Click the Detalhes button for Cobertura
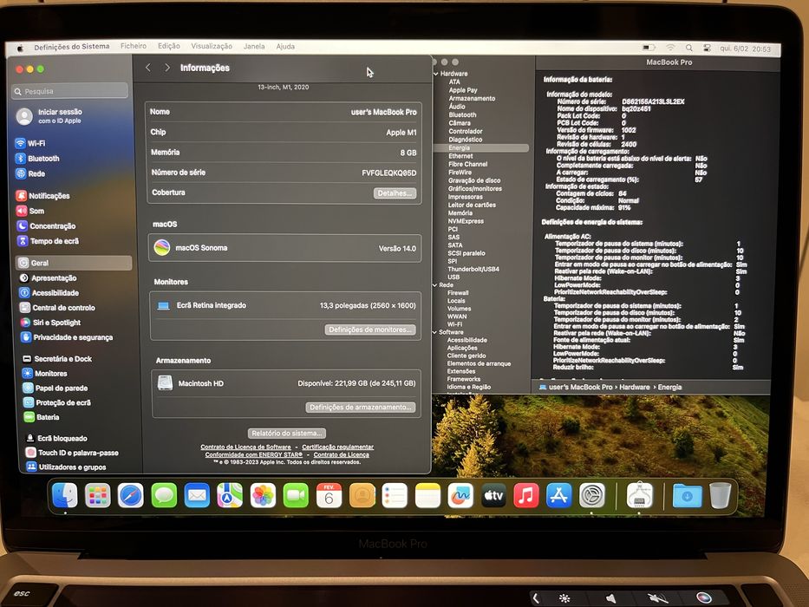The width and height of the screenshot is (809, 607). pos(395,193)
